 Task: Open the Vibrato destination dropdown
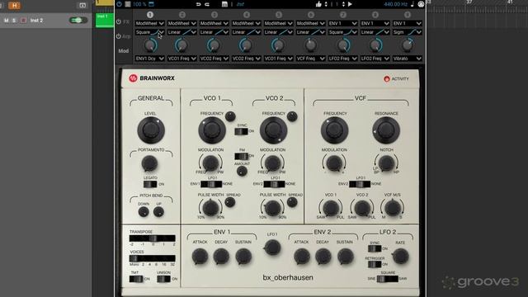[x=407, y=59]
